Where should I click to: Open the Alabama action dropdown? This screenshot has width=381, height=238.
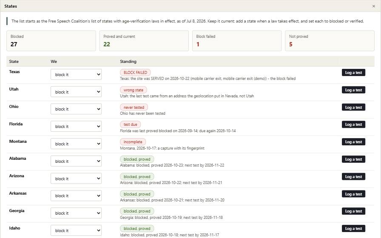click(76, 161)
